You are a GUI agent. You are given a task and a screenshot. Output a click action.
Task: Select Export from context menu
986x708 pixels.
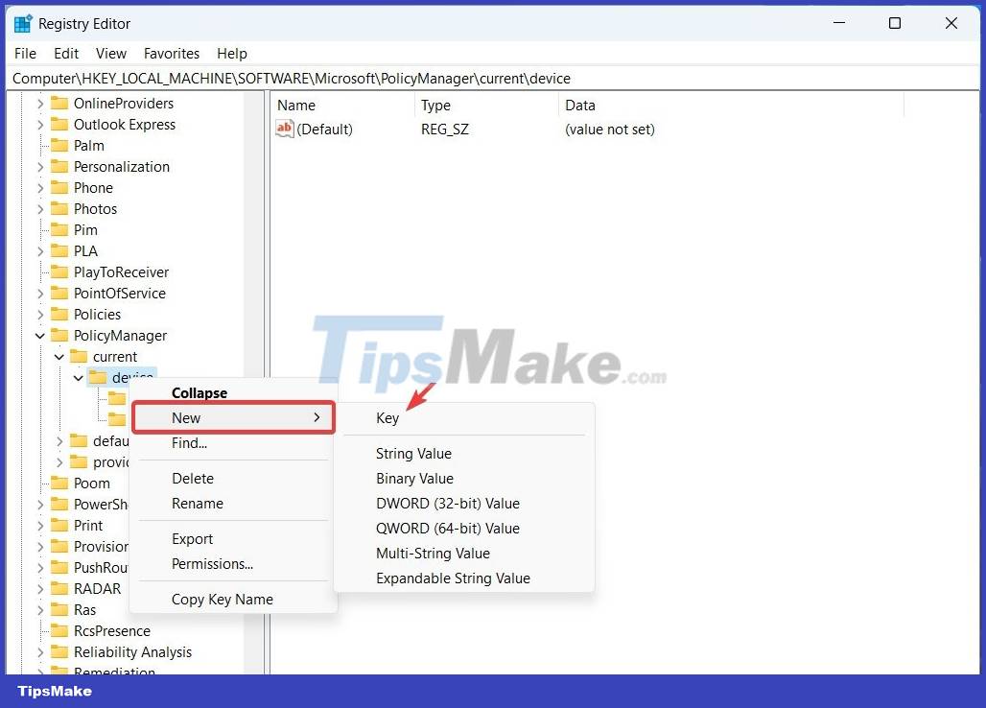[x=233, y=539]
